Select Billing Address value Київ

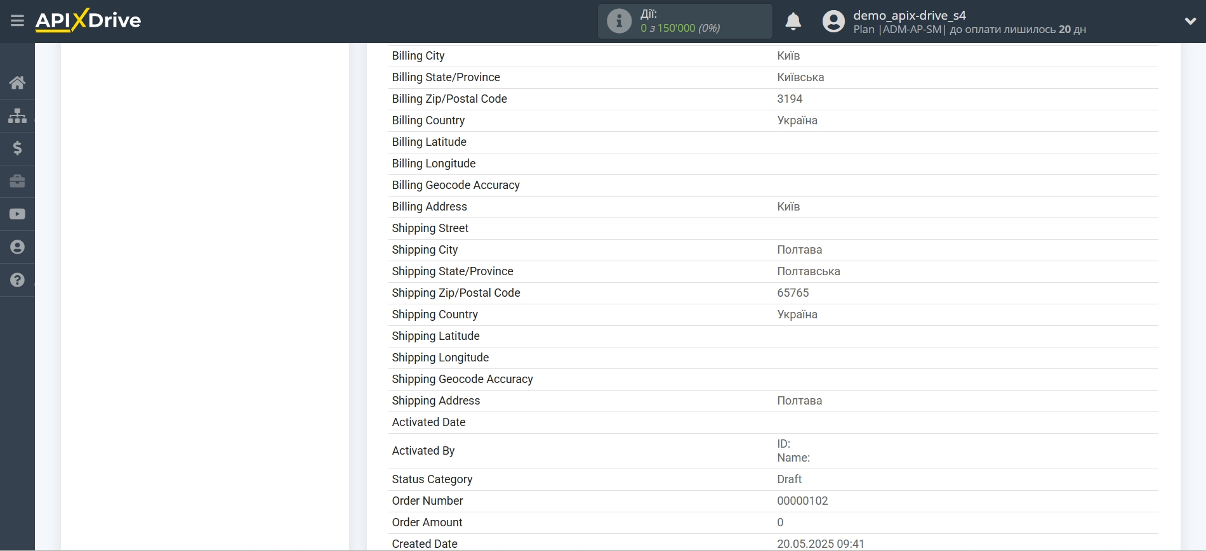point(788,207)
